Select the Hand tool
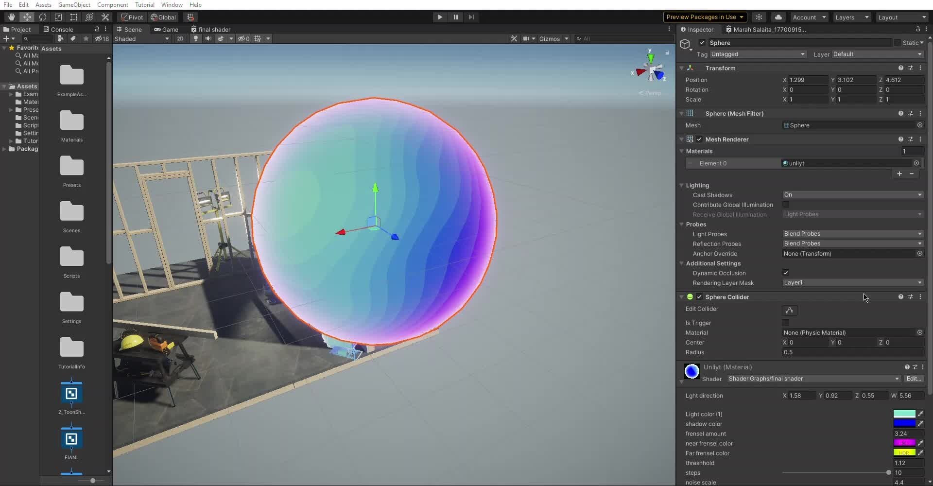The image size is (933, 486). [x=12, y=17]
